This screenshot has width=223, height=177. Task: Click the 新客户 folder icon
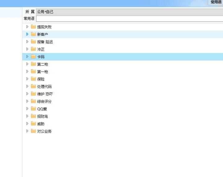coord(33,34)
